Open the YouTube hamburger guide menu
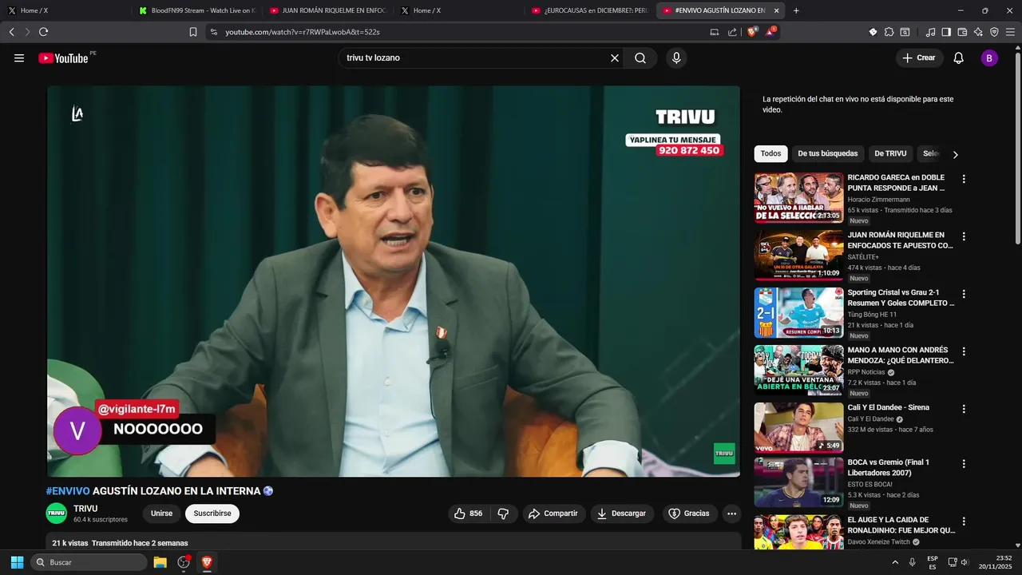 pos(19,57)
